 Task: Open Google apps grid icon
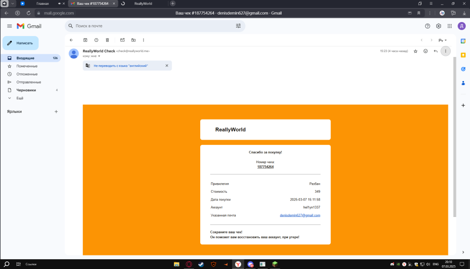(450, 26)
